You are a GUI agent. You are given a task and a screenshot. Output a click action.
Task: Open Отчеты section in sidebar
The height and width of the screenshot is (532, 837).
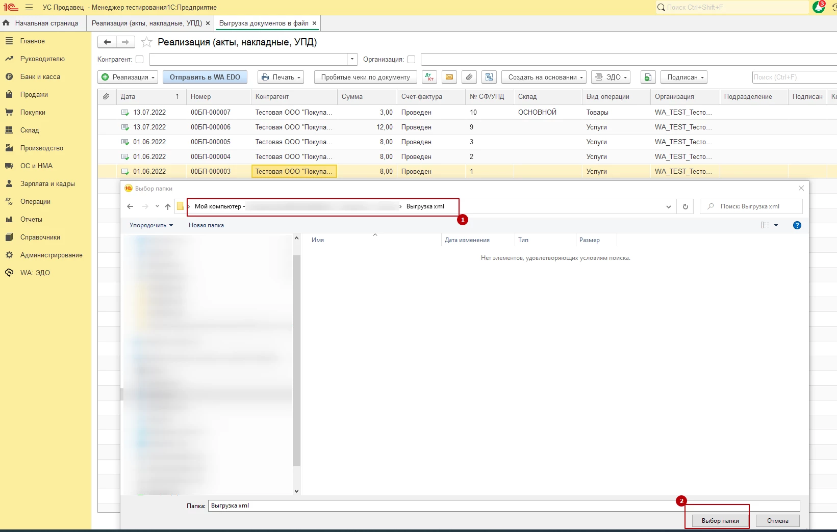[x=31, y=219]
